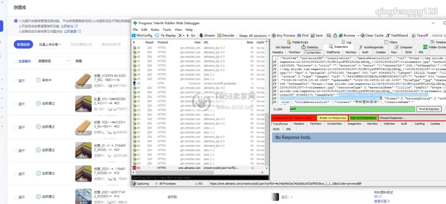Click the session list scroll-down arrow
This screenshot has width=446, height=204.
point(267,168)
